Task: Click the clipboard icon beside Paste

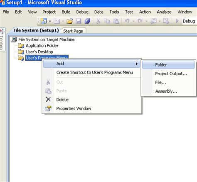Action: tap(48, 91)
